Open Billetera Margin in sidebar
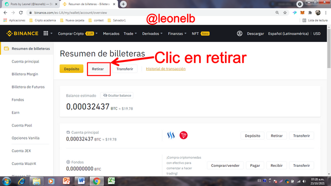 coord(25,74)
